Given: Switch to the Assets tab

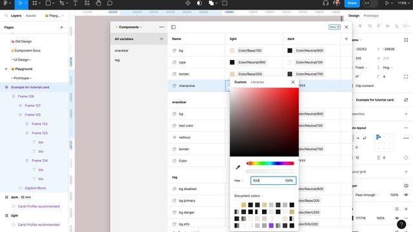Looking at the screenshot, I should (31, 15).
